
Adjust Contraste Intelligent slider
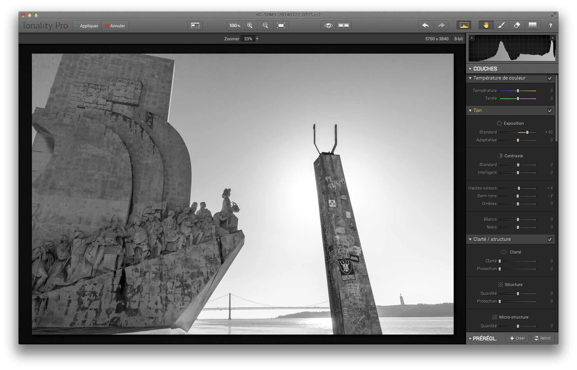(x=518, y=173)
